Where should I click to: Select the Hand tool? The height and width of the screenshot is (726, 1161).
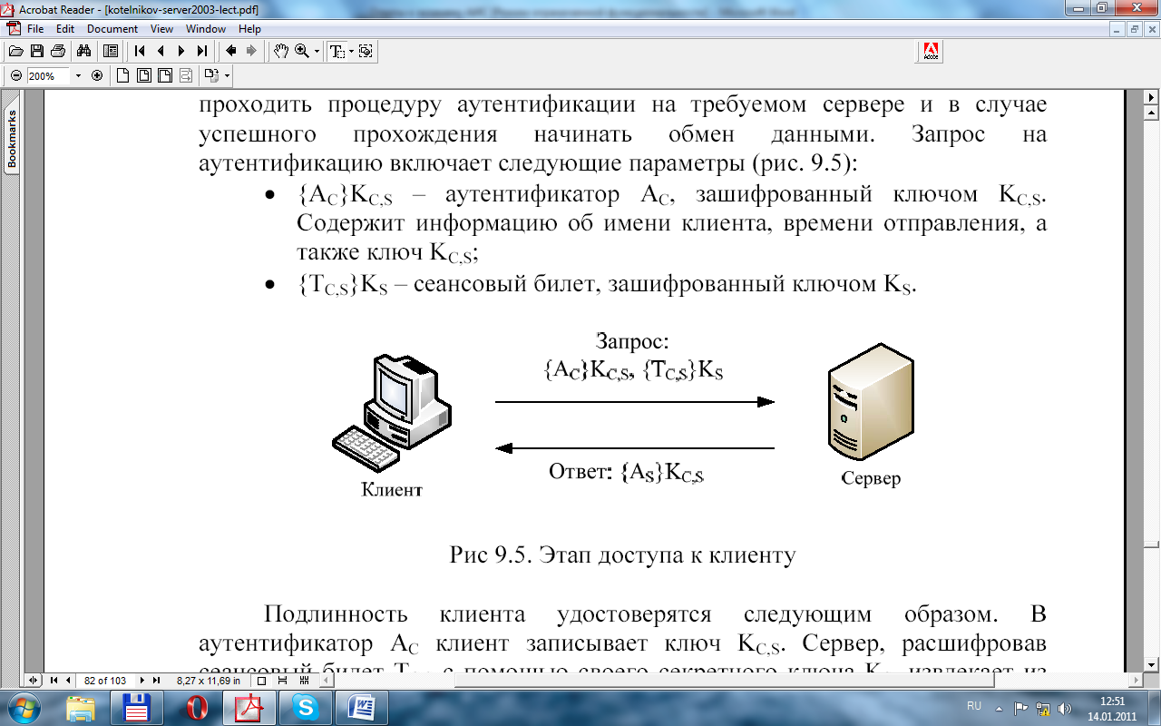(x=280, y=51)
